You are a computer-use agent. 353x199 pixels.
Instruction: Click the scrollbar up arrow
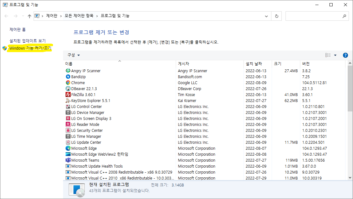pyautogui.click(x=350, y=63)
